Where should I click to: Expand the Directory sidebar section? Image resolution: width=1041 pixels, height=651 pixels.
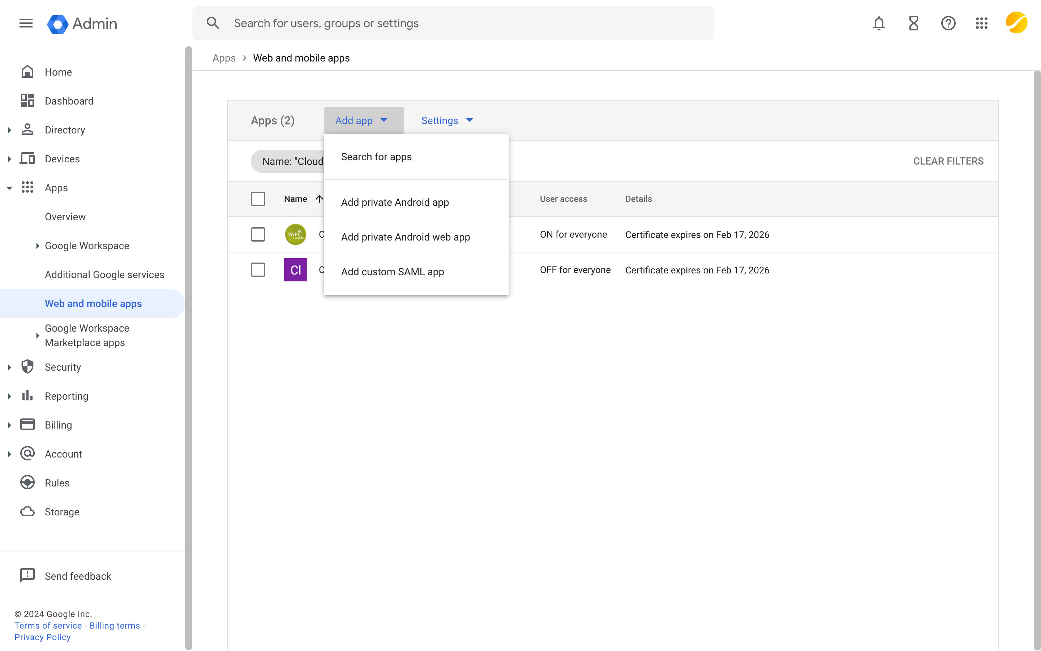coord(9,129)
